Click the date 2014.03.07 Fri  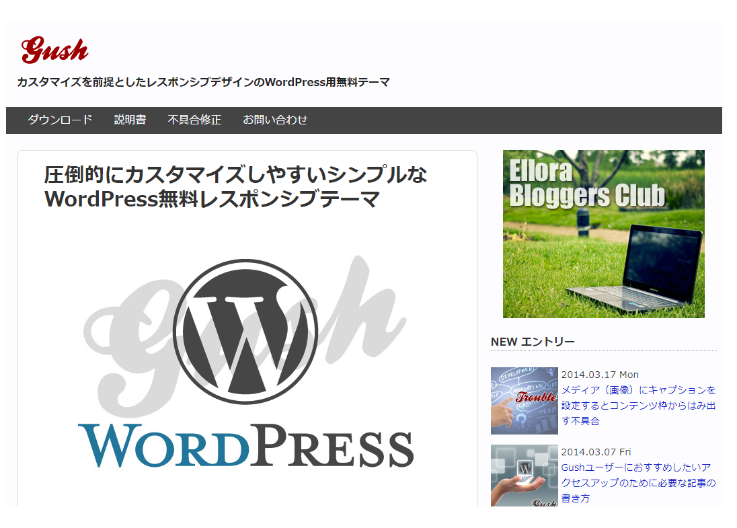coord(596,452)
